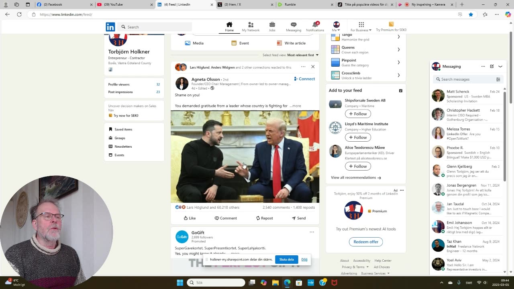This screenshot has height=289, width=514.
Task: Toggle the browser favorite star icon
Action: 471,14
